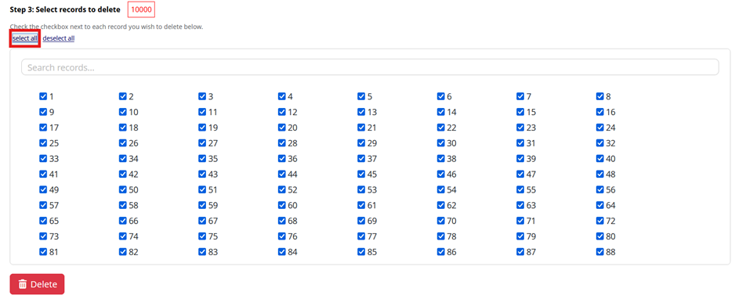Uncheck the box for record 86
735x299 pixels.
coord(440,252)
